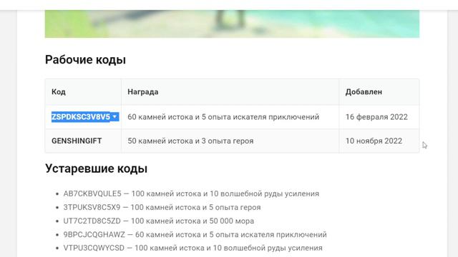This screenshot has height=257, width=458.
Task: Click reward text 60 камней истока и 5 опыта искателя приключений in table
Action: coord(223,117)
